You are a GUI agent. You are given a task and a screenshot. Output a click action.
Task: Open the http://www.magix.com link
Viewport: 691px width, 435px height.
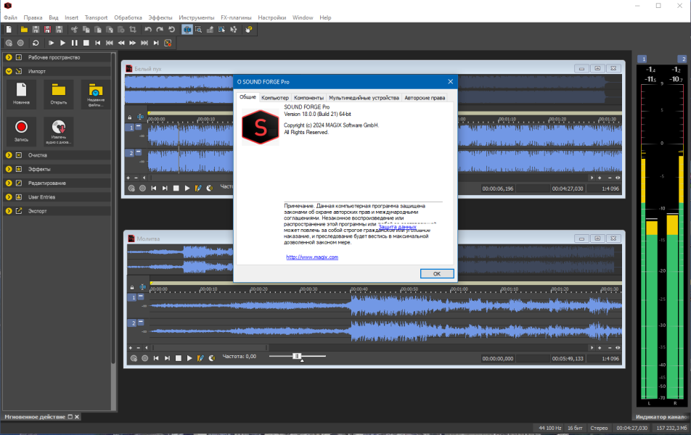coord(312,257)
